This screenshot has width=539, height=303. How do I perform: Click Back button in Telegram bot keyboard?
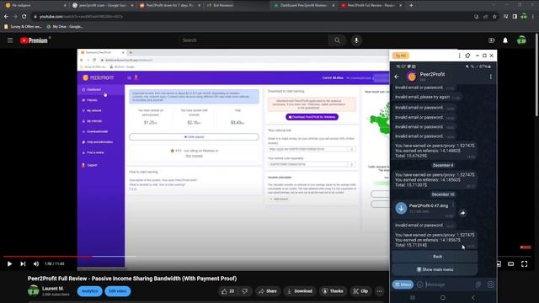coord(435,256)
